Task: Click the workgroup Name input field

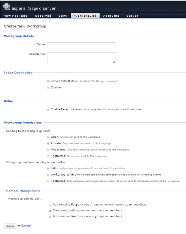Action: pyautogui.click(x=82, y=45)
